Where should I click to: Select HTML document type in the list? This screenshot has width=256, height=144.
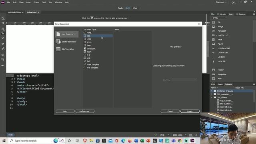point(98,33)
